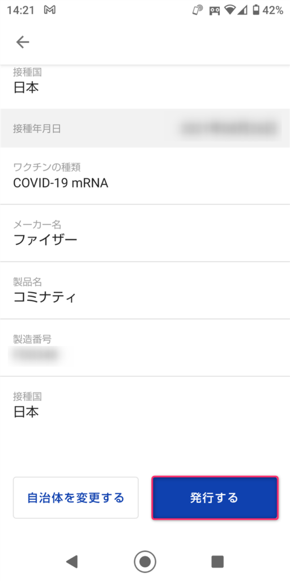The height and width of the screenshot is (581, 290).
Task: Tap the back arrow in header
Action: tap(23, 42)
